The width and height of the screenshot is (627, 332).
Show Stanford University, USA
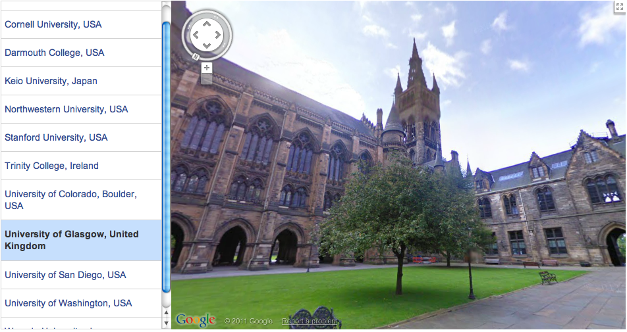coord(56,137)
